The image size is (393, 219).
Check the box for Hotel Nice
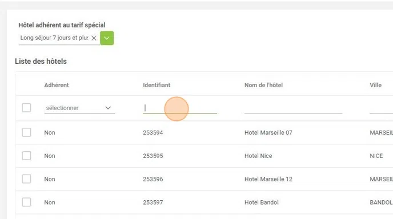tap(26, 156)
